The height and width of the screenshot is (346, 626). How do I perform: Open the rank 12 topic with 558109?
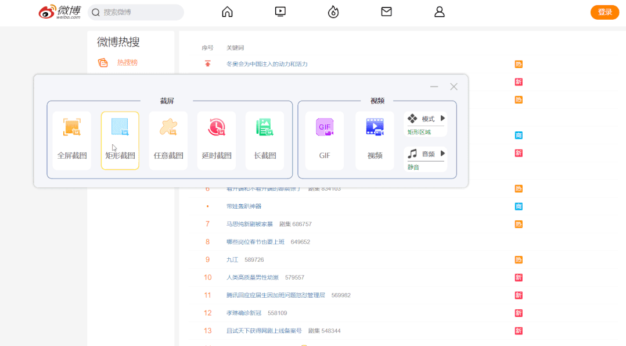point(243,313)
